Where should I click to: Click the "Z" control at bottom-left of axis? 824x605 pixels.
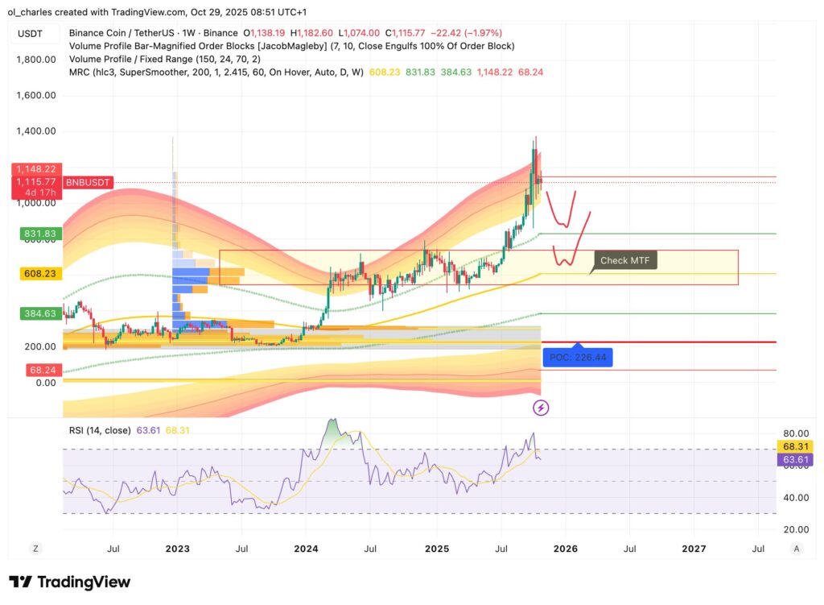point(35,548)
